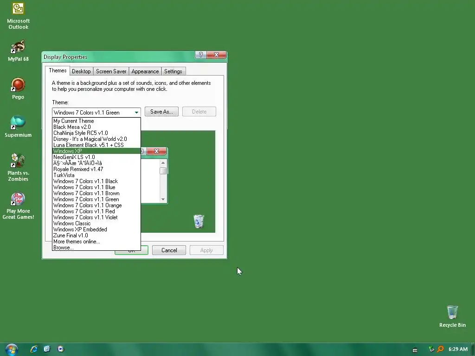Screen dimensions: 475x356
Task: Select the Themes tab
Action: (x=58, y=70)
